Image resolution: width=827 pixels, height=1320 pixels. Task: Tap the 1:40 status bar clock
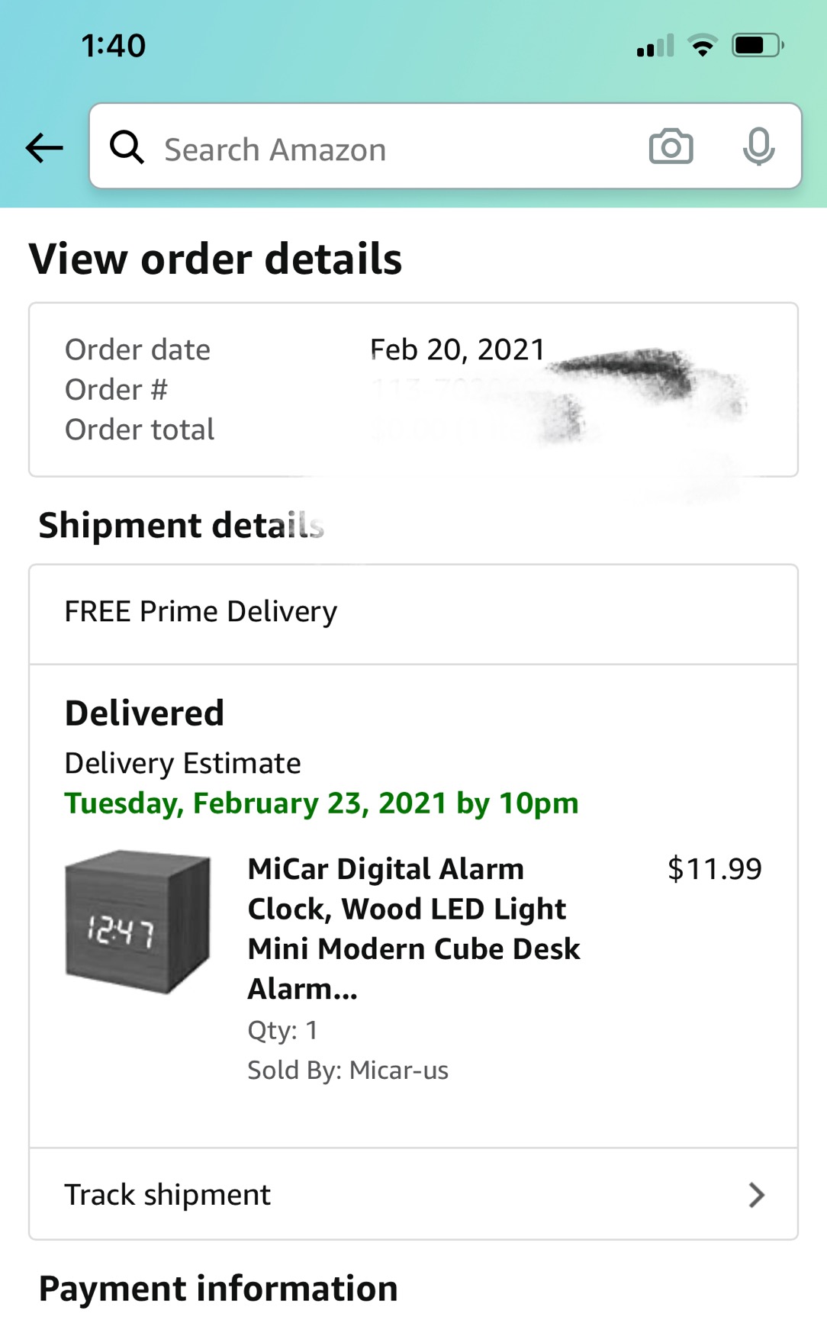[x=114, y=46]
